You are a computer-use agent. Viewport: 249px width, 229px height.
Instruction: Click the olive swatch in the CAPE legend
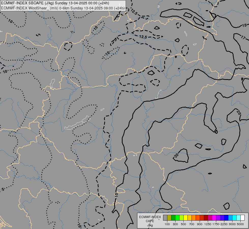(x=169, y=218)
